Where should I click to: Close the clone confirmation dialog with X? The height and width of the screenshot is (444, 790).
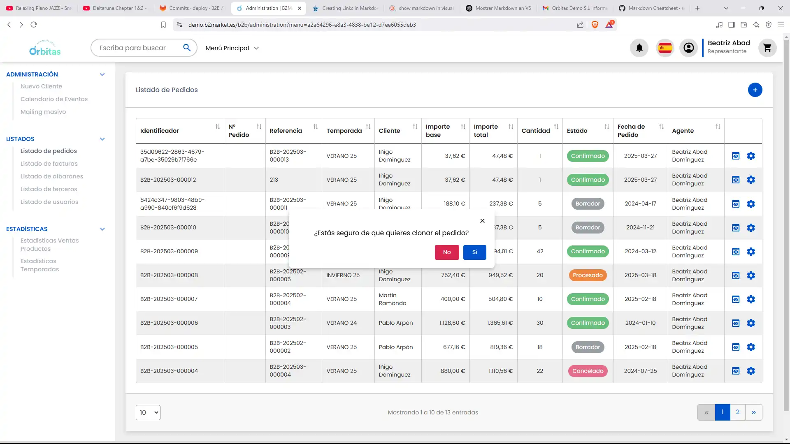pyautogui.click(x=482, y=221)
